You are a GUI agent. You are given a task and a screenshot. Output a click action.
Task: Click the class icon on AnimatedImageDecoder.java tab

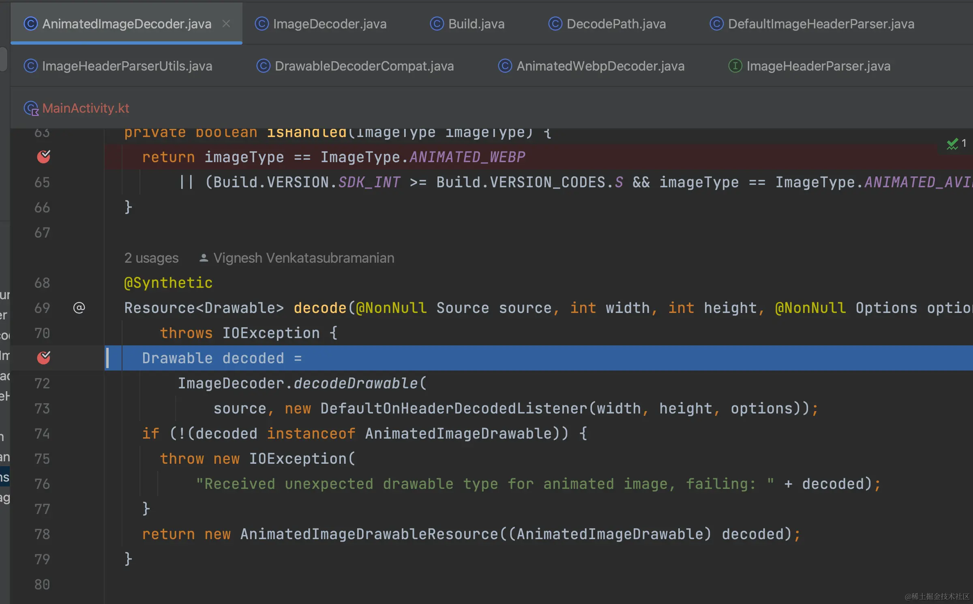(x=31, y=24)
